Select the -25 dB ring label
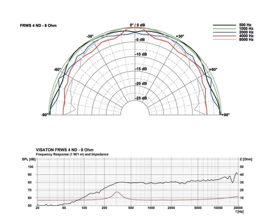Image resolution: width=263 pixels, height=219 pixels. tap(141, 98)
